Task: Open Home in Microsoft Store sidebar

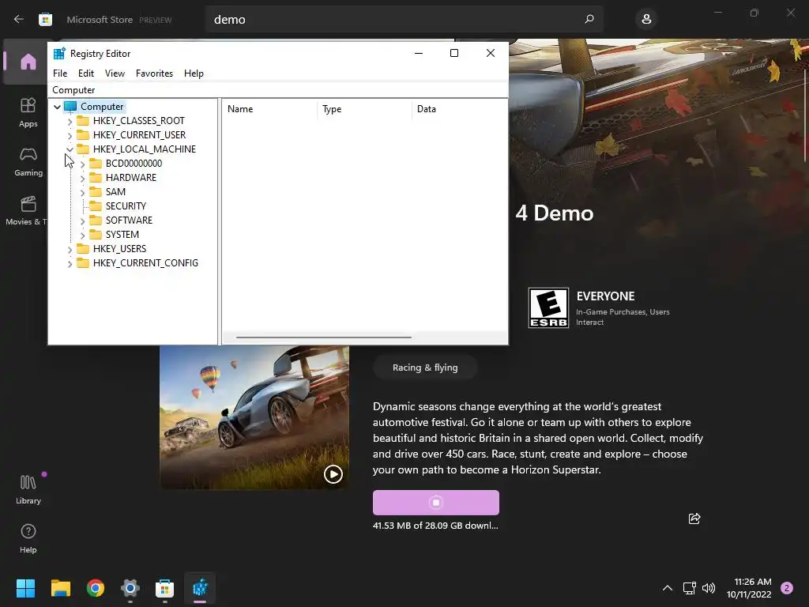Action: [x=28, y=62]
